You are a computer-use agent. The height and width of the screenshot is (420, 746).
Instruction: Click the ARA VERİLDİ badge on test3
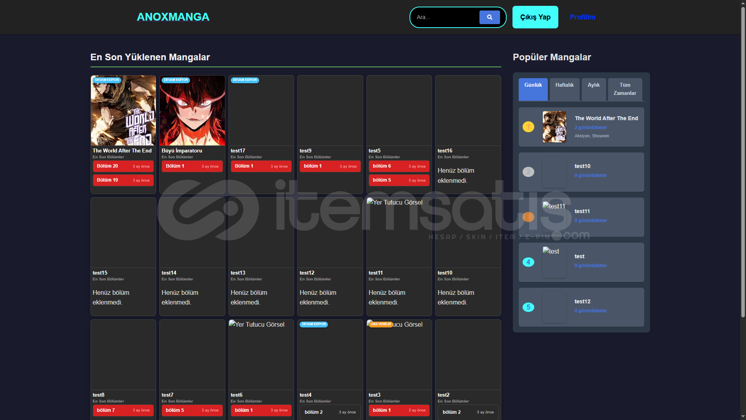(x=380, y=324)
